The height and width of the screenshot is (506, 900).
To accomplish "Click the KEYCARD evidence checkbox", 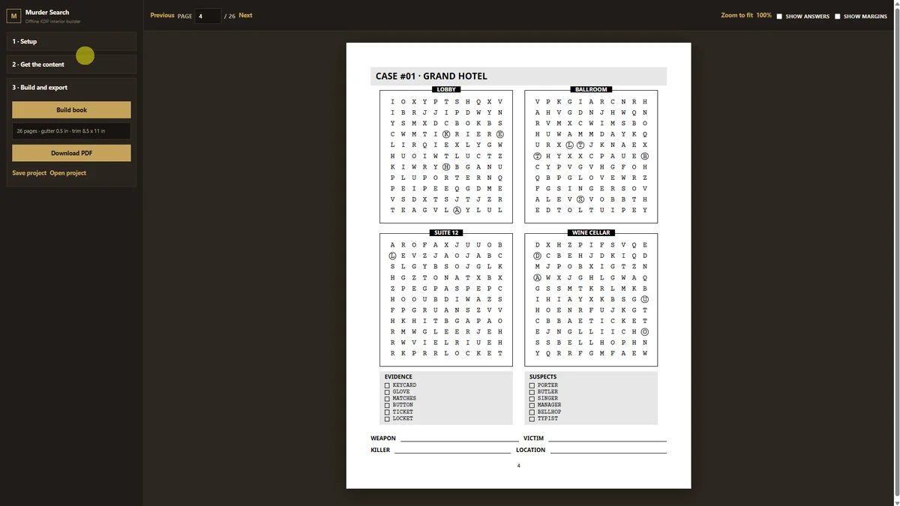I will click(387, 385).
